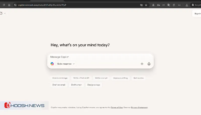Image resolution: width=201 pixels, height=115 pixels.
Task: Reload the page in browser toolbar
Action: click(4, 5)
